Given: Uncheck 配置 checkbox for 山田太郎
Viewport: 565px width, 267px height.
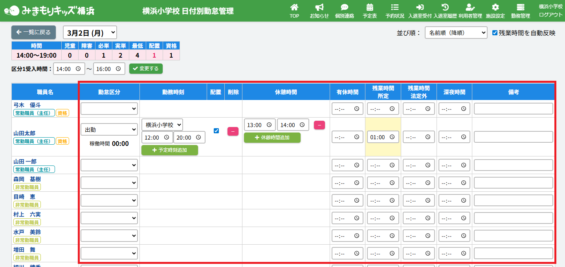Looking at the screenshot, I should (x=216, y=131).
